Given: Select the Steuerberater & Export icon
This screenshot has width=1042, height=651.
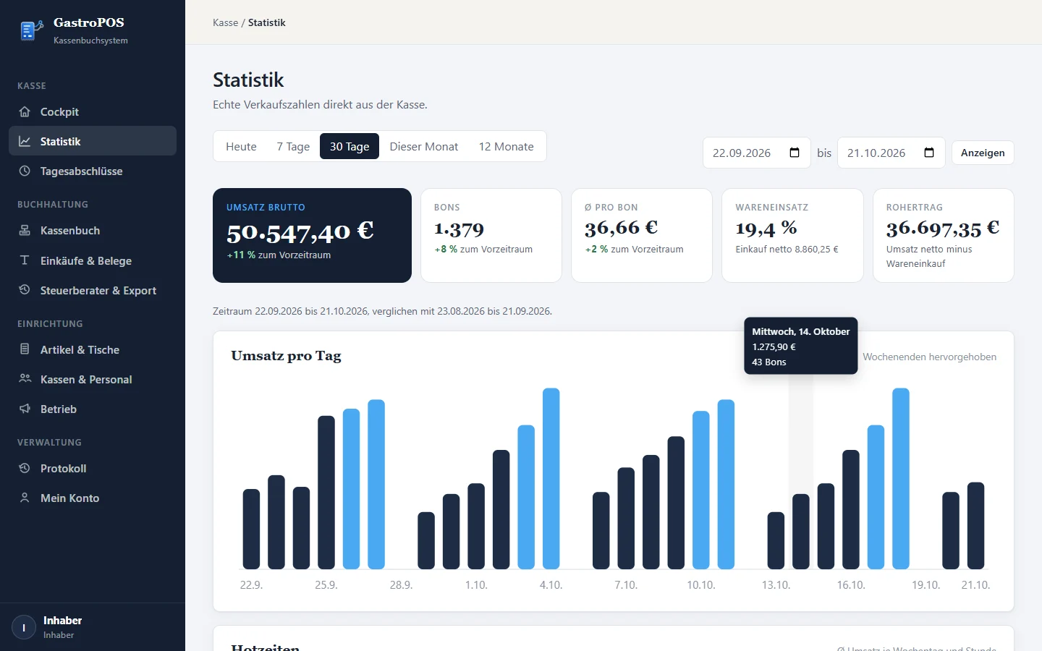Looking at the screenshot, I should 25,290.
